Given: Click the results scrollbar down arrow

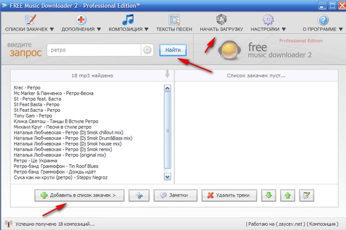Looking at the screenshot, I should [x=167, y=176].
